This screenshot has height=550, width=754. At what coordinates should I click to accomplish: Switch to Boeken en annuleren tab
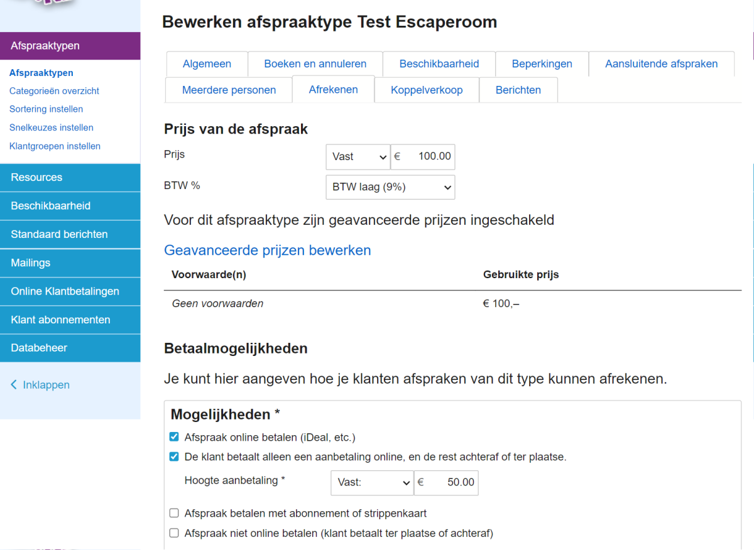pos(315,64)
